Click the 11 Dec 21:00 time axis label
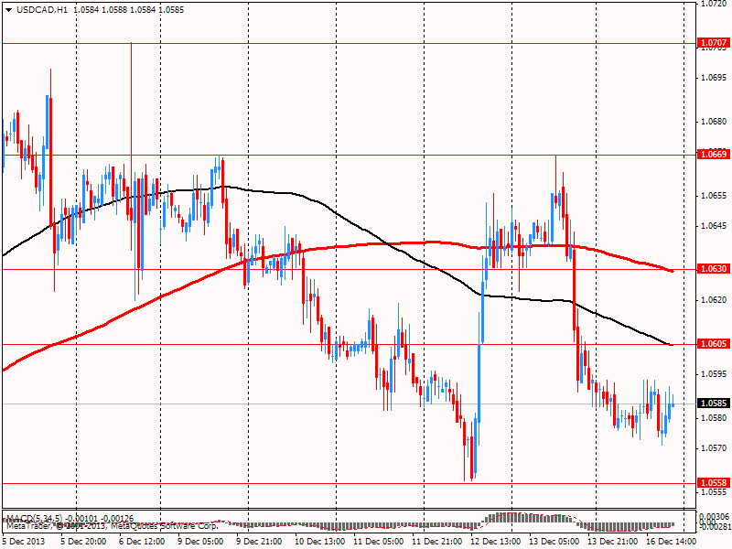The height and width of the screenshot is (549, 732). [x=437, y=541]
